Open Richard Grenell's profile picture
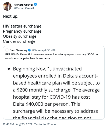Screen dimensions: 107x127 tap(7, 6)
